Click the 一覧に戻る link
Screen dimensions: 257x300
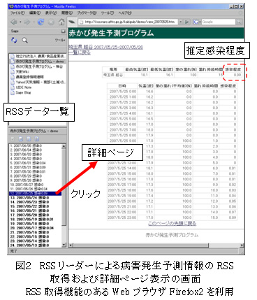(x=80, y=52)
